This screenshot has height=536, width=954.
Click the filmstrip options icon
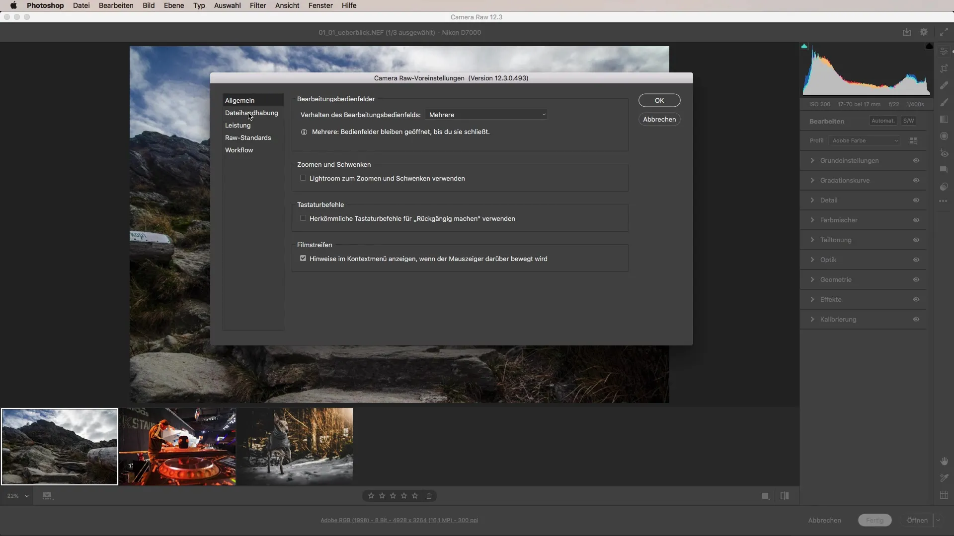[x=47, y=496]
